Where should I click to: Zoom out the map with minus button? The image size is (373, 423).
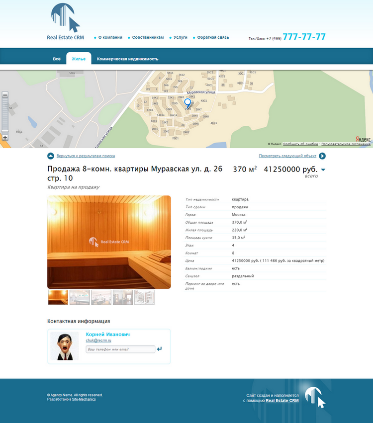(x=5, y=94)
